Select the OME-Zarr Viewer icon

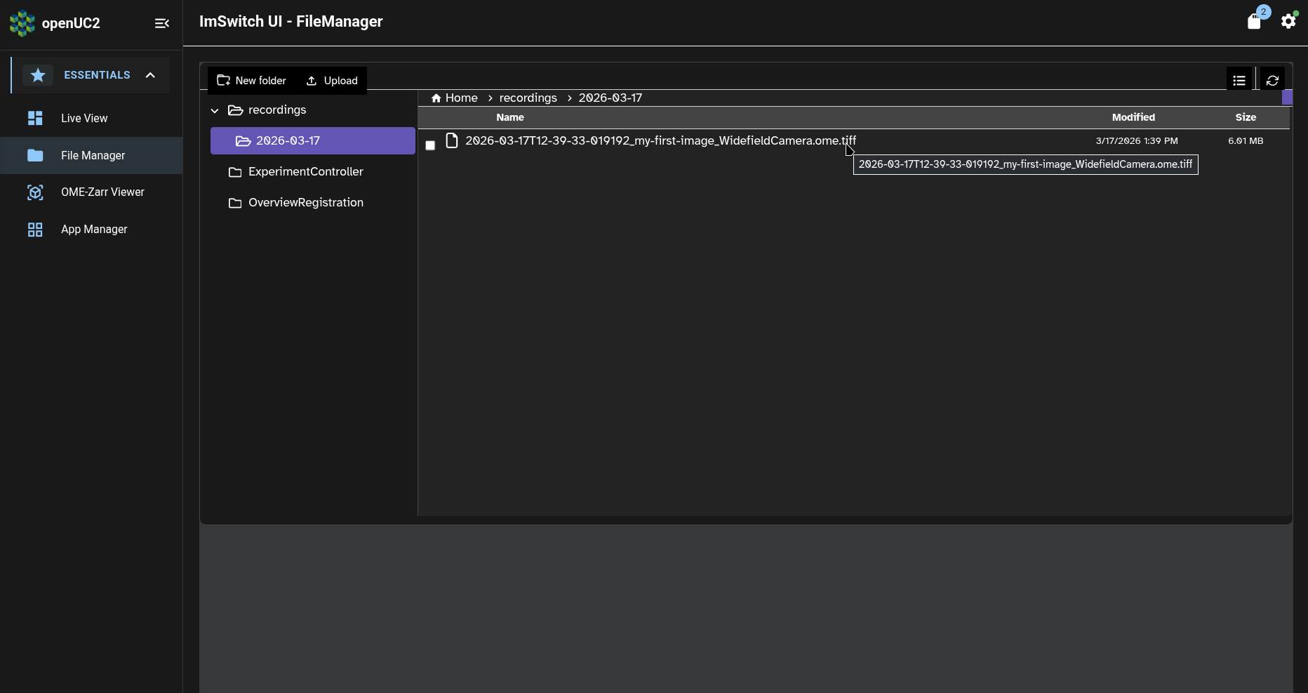pyautogui.click(x=35, y=192)
